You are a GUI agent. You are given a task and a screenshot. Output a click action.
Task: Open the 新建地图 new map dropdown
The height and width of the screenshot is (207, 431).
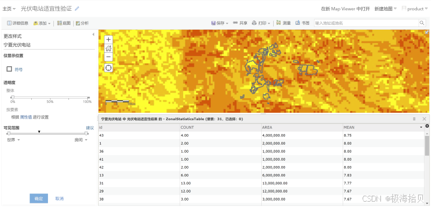[385, 9]
